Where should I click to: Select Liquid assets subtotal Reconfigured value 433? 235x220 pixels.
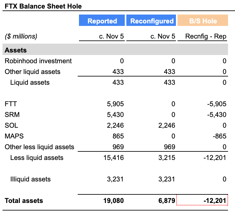[x=170, y=82]
